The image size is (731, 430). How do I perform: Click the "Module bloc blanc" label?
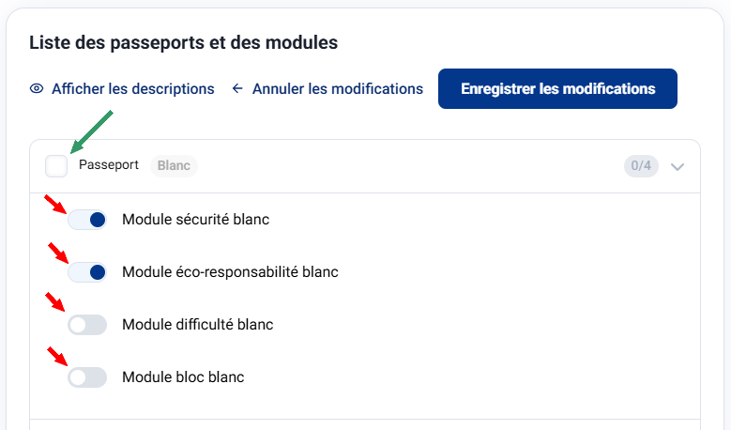pyautogui.click(x=183, y=377)
